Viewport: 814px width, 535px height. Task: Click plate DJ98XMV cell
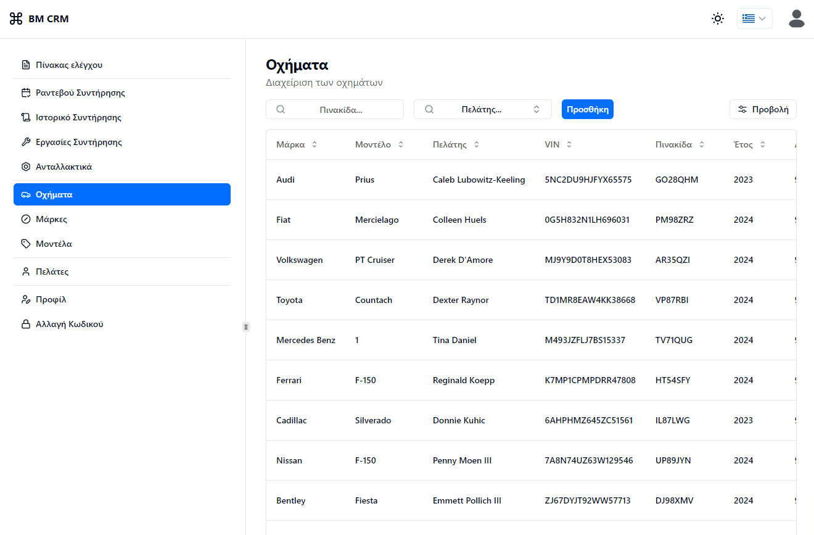tap(675, 500)
